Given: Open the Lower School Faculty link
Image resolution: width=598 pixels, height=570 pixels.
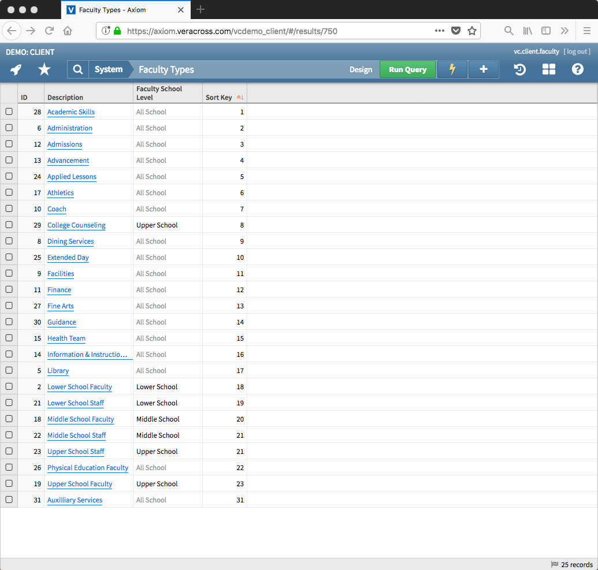Looking at the screenshot, I should [80, 387].
